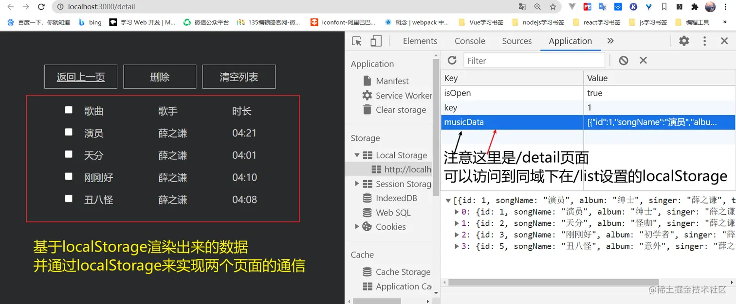Refresh the storage view with reload icon
Viewport: 736px width, 304px height.
coord(452,60)
